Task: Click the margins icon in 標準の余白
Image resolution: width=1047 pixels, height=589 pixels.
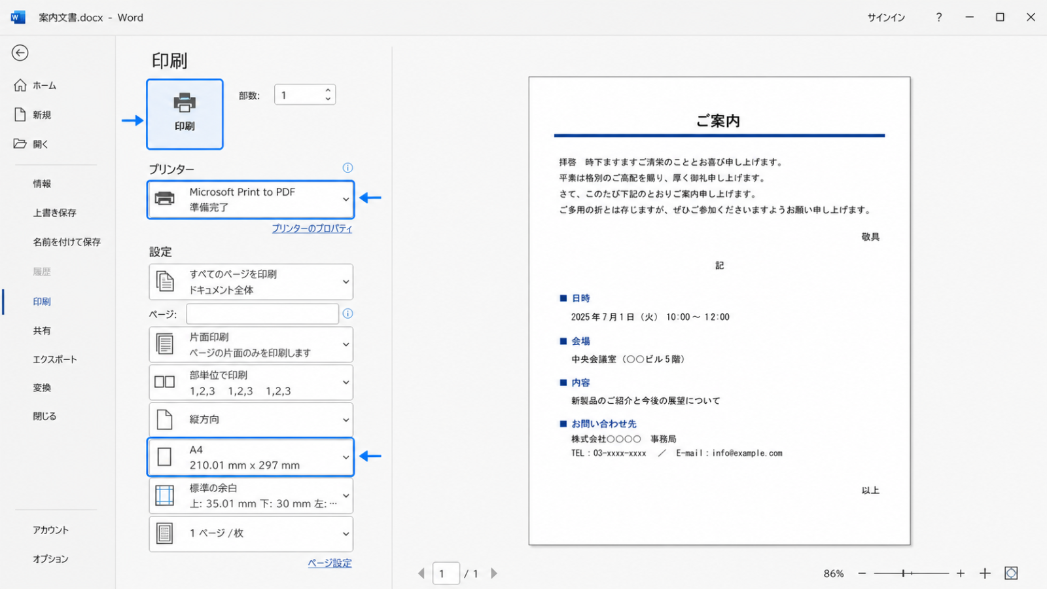Action: [165, 496]
